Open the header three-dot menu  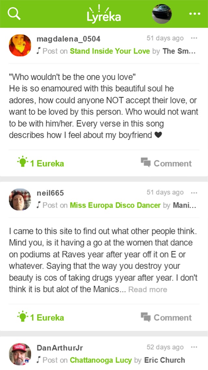tap(195, 14)
